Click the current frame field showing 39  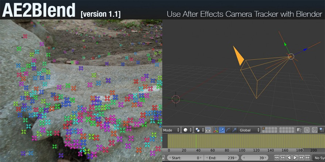click(x=254, y=158)
